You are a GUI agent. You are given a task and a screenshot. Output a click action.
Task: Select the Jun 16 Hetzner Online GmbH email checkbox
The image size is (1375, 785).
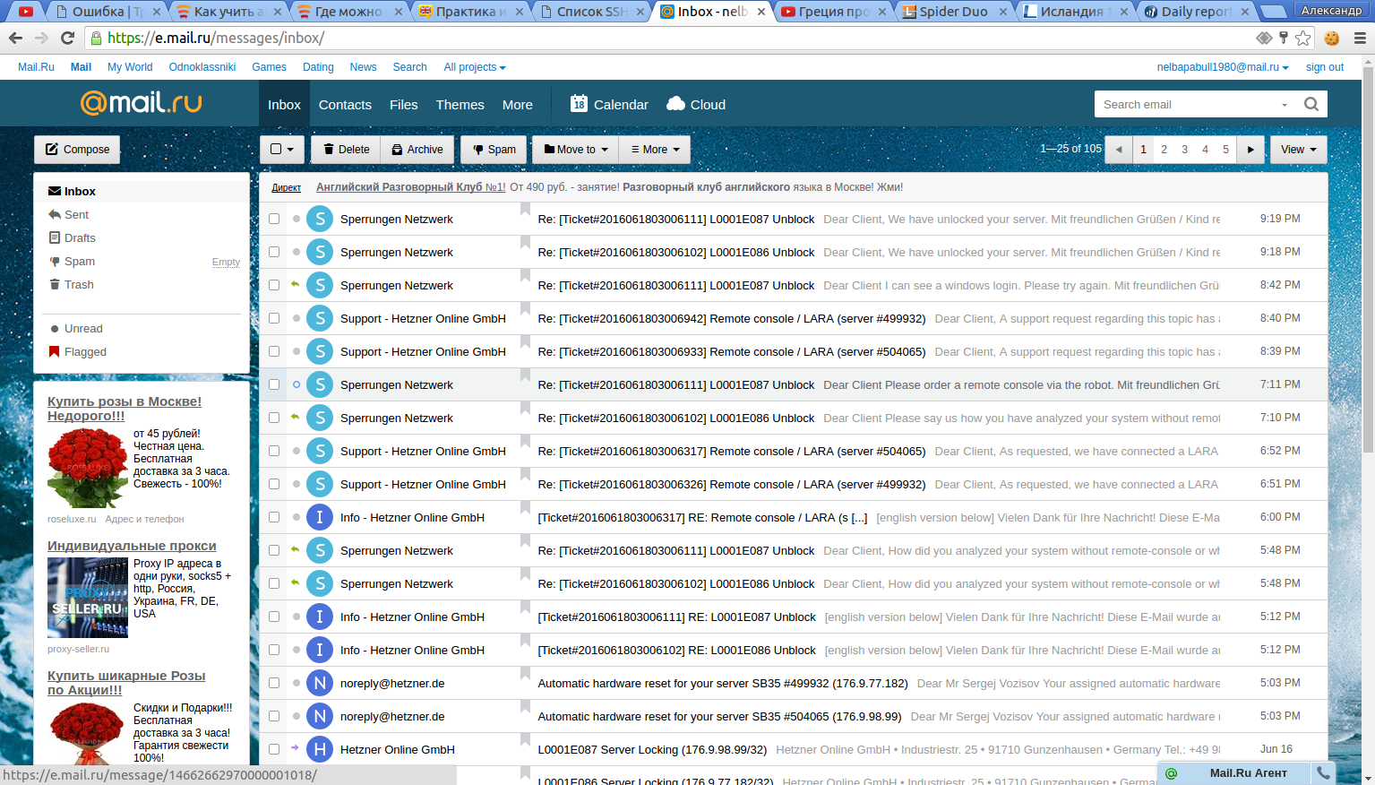tap(274, 749)
